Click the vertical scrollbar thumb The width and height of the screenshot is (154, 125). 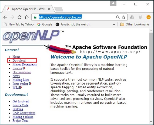[151, 62]
